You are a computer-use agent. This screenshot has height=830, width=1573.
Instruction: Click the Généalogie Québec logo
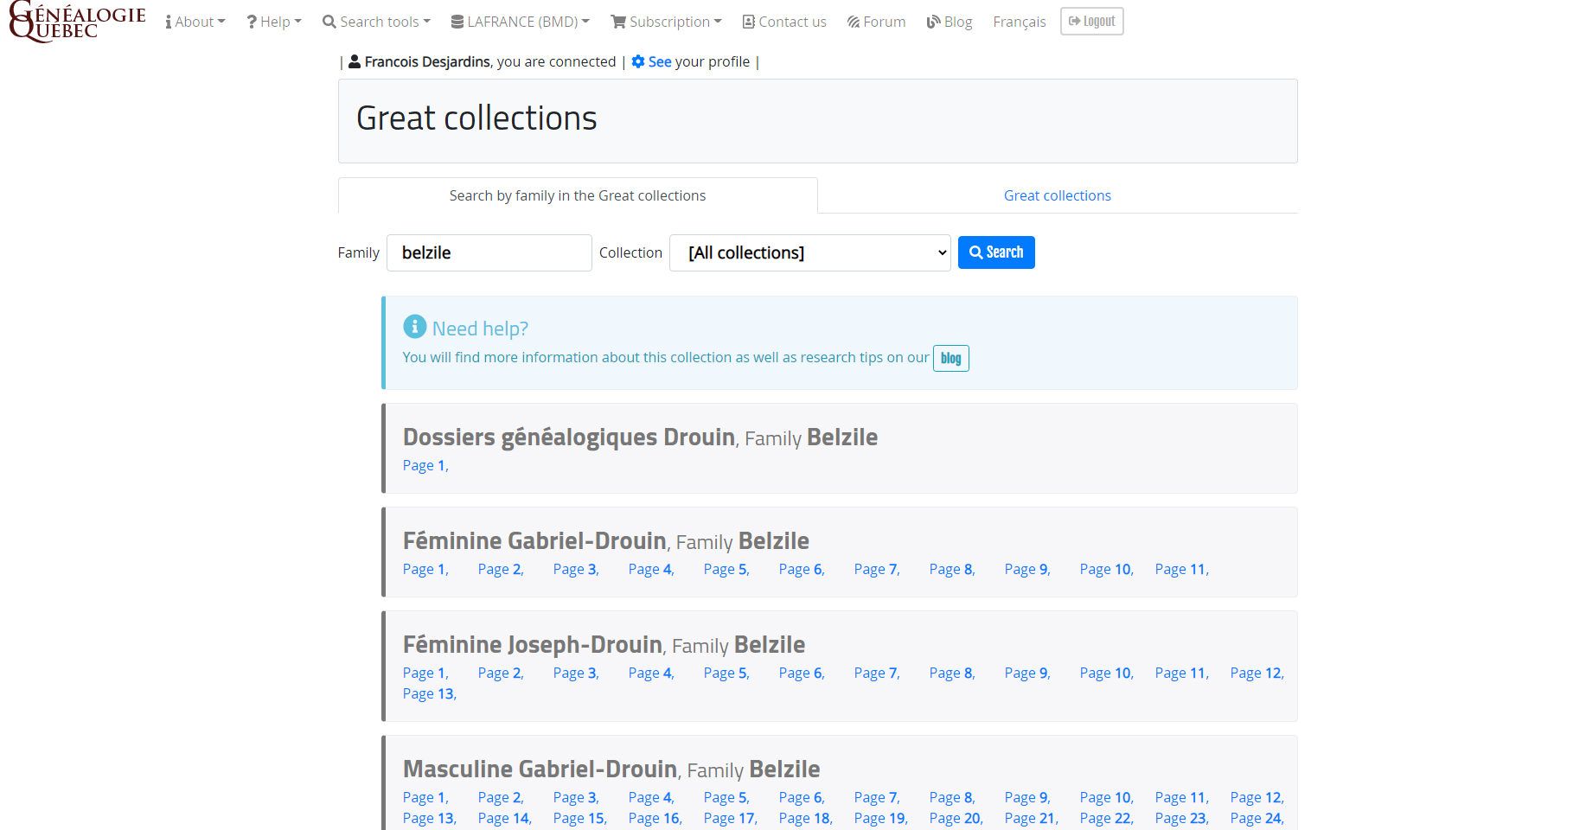point(77,22)
